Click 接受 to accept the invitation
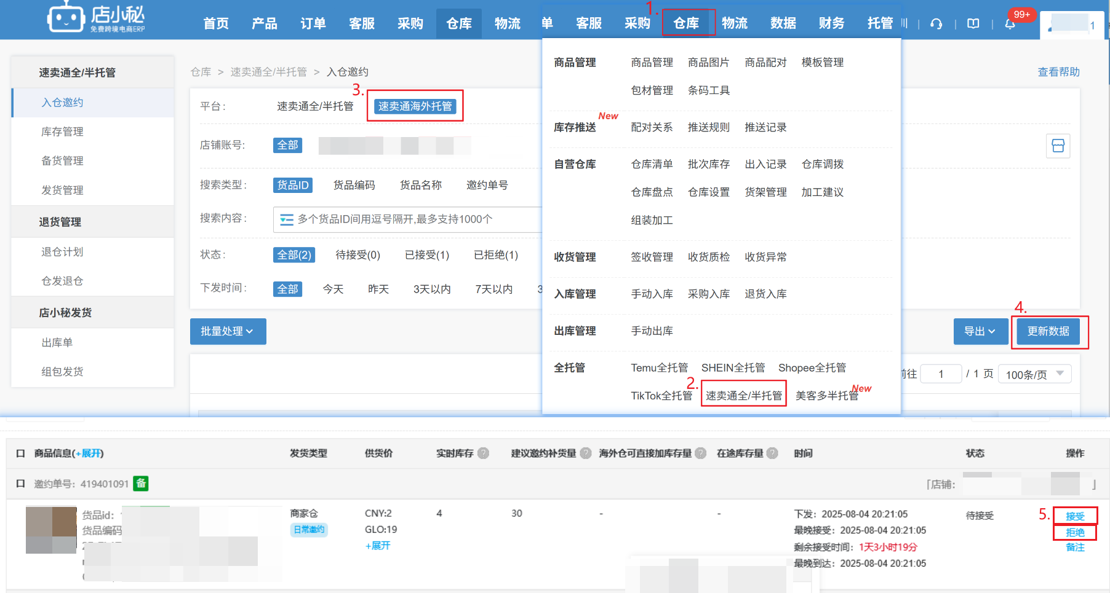 (1075, 516)
